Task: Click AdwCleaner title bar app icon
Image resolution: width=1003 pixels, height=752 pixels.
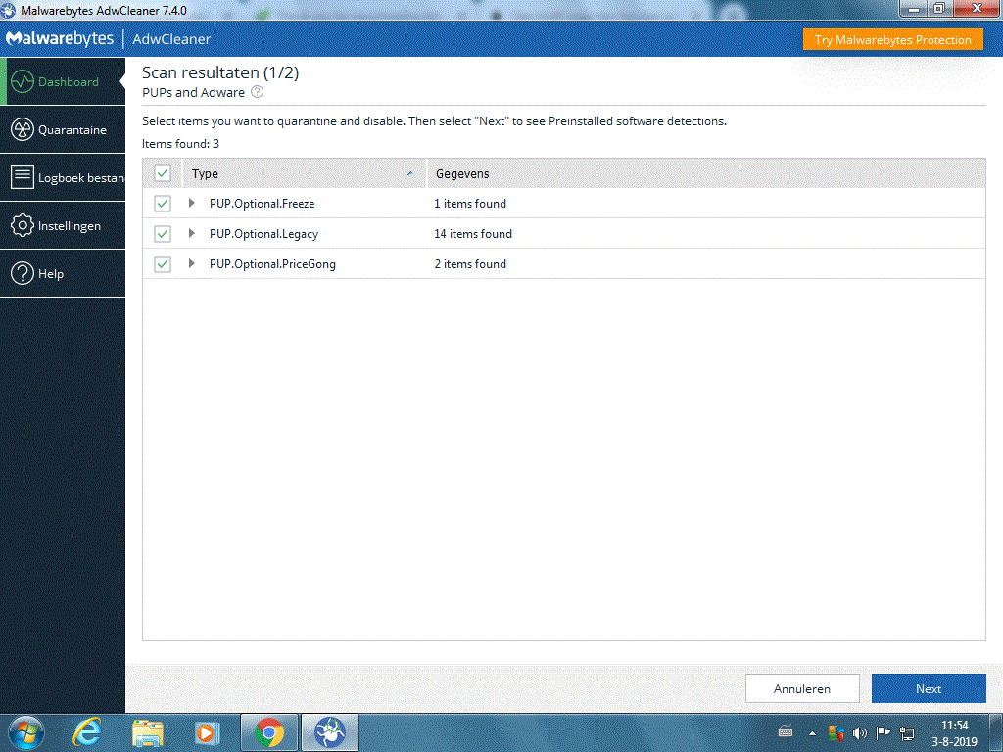Action: coord(8,10)
